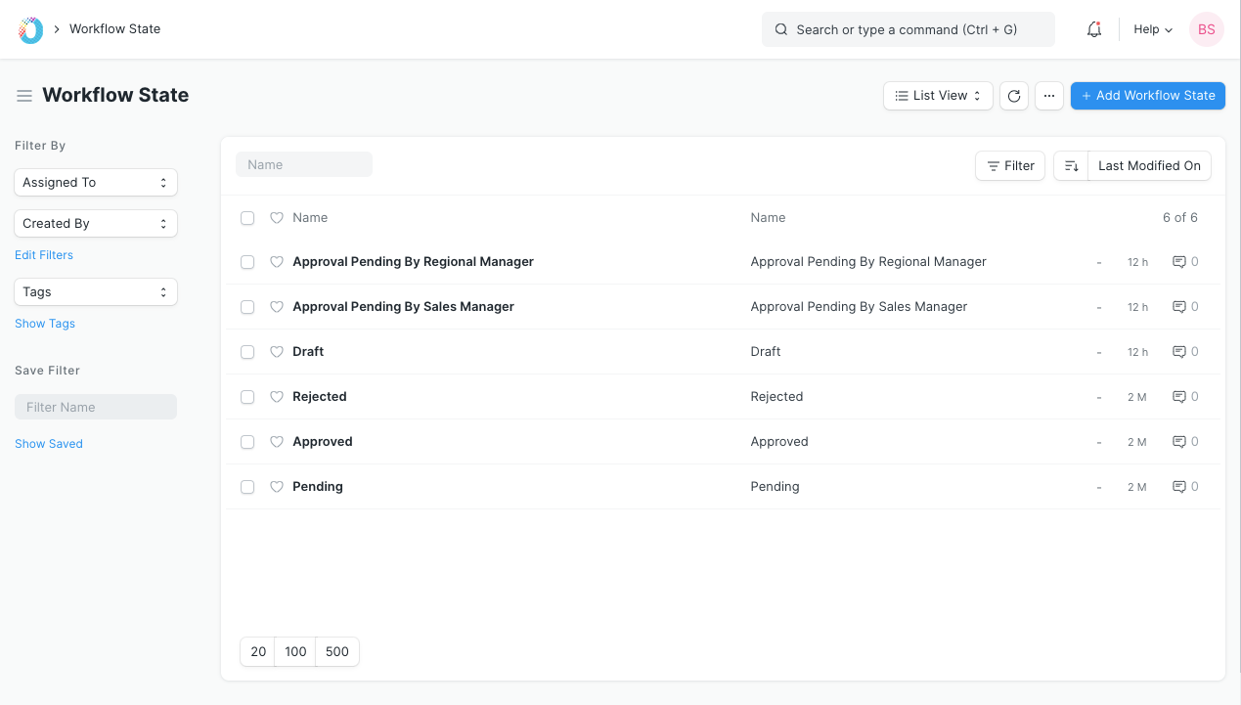1241x705 pixels.
Task: Set page size to 100
Action: click(295, 651)
